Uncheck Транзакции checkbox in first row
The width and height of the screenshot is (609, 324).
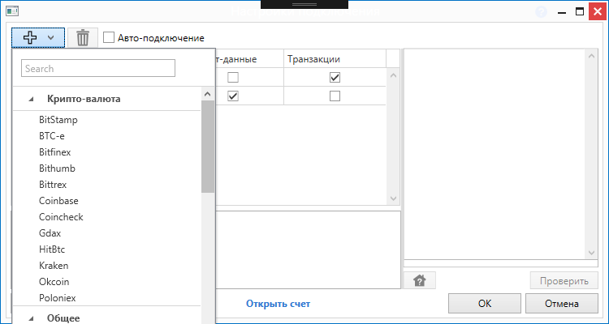coord(335,78)
